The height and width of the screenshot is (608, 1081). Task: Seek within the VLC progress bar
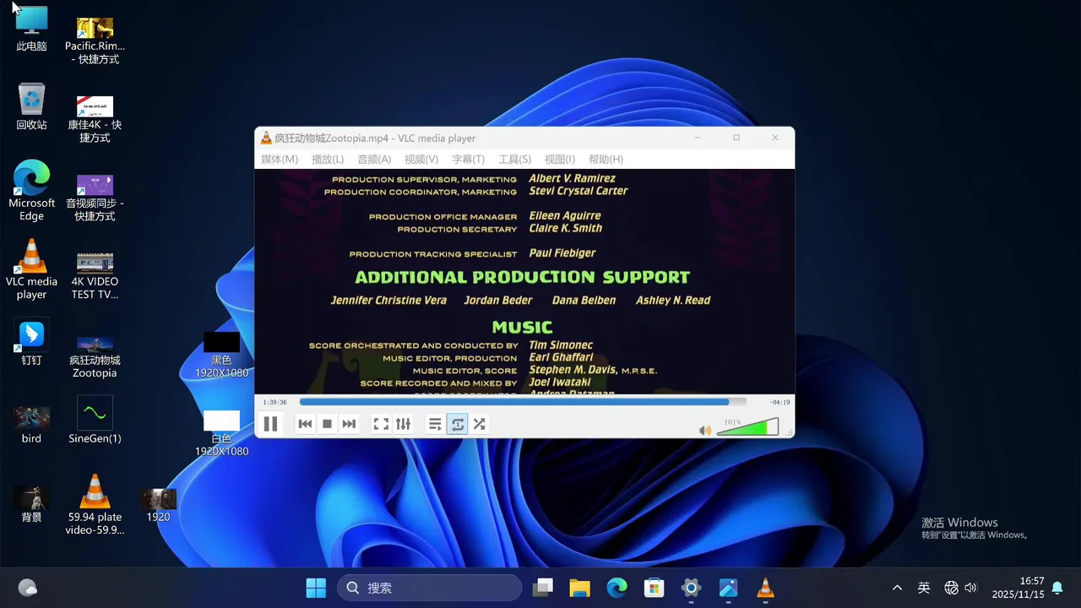click(523, 402)
